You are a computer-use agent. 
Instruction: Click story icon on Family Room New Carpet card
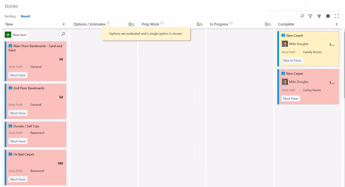tap(283, 35)
